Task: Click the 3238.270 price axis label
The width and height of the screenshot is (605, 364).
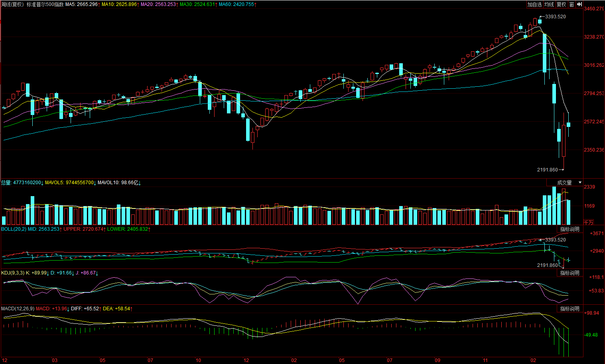Action: (x=594, y=37)
